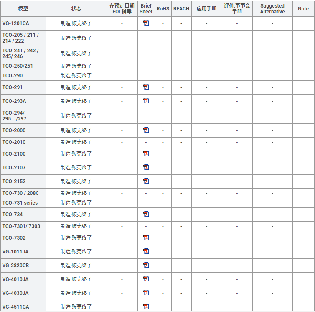Click the RoHS column header
This screenshot has width=315, height=312.
pyautogui.click(x=163, y=9)
